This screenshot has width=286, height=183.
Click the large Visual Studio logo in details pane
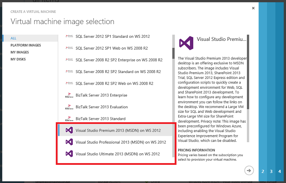(186, 43)
